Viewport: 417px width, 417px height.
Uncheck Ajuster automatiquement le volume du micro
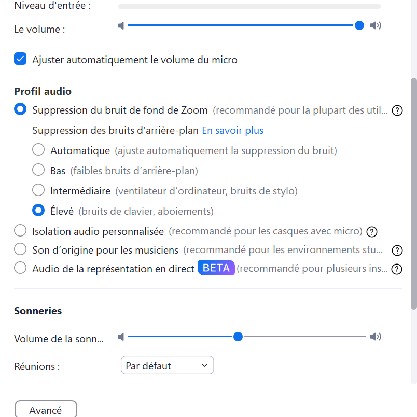(x=20, y=59)
